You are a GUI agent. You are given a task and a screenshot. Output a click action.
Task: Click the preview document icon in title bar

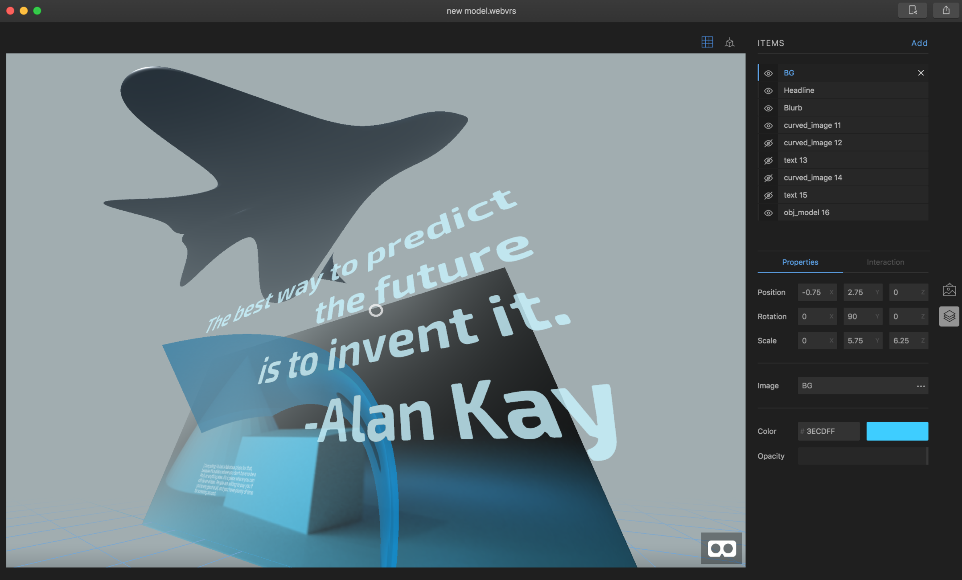tap(912, 10)
